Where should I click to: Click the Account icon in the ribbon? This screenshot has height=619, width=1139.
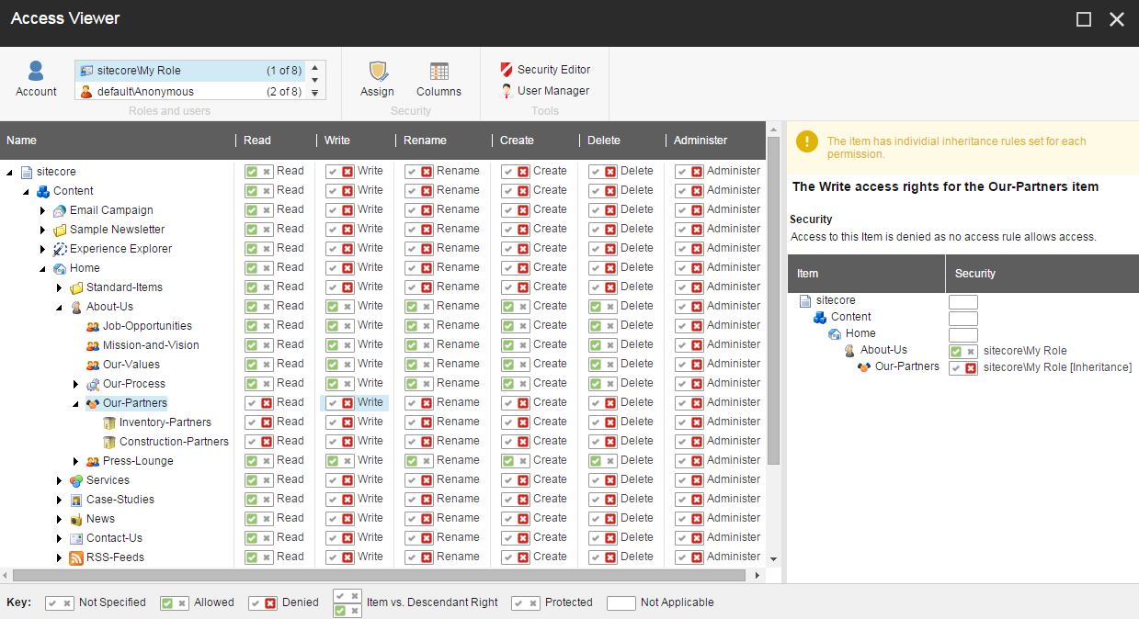(36, 72)
